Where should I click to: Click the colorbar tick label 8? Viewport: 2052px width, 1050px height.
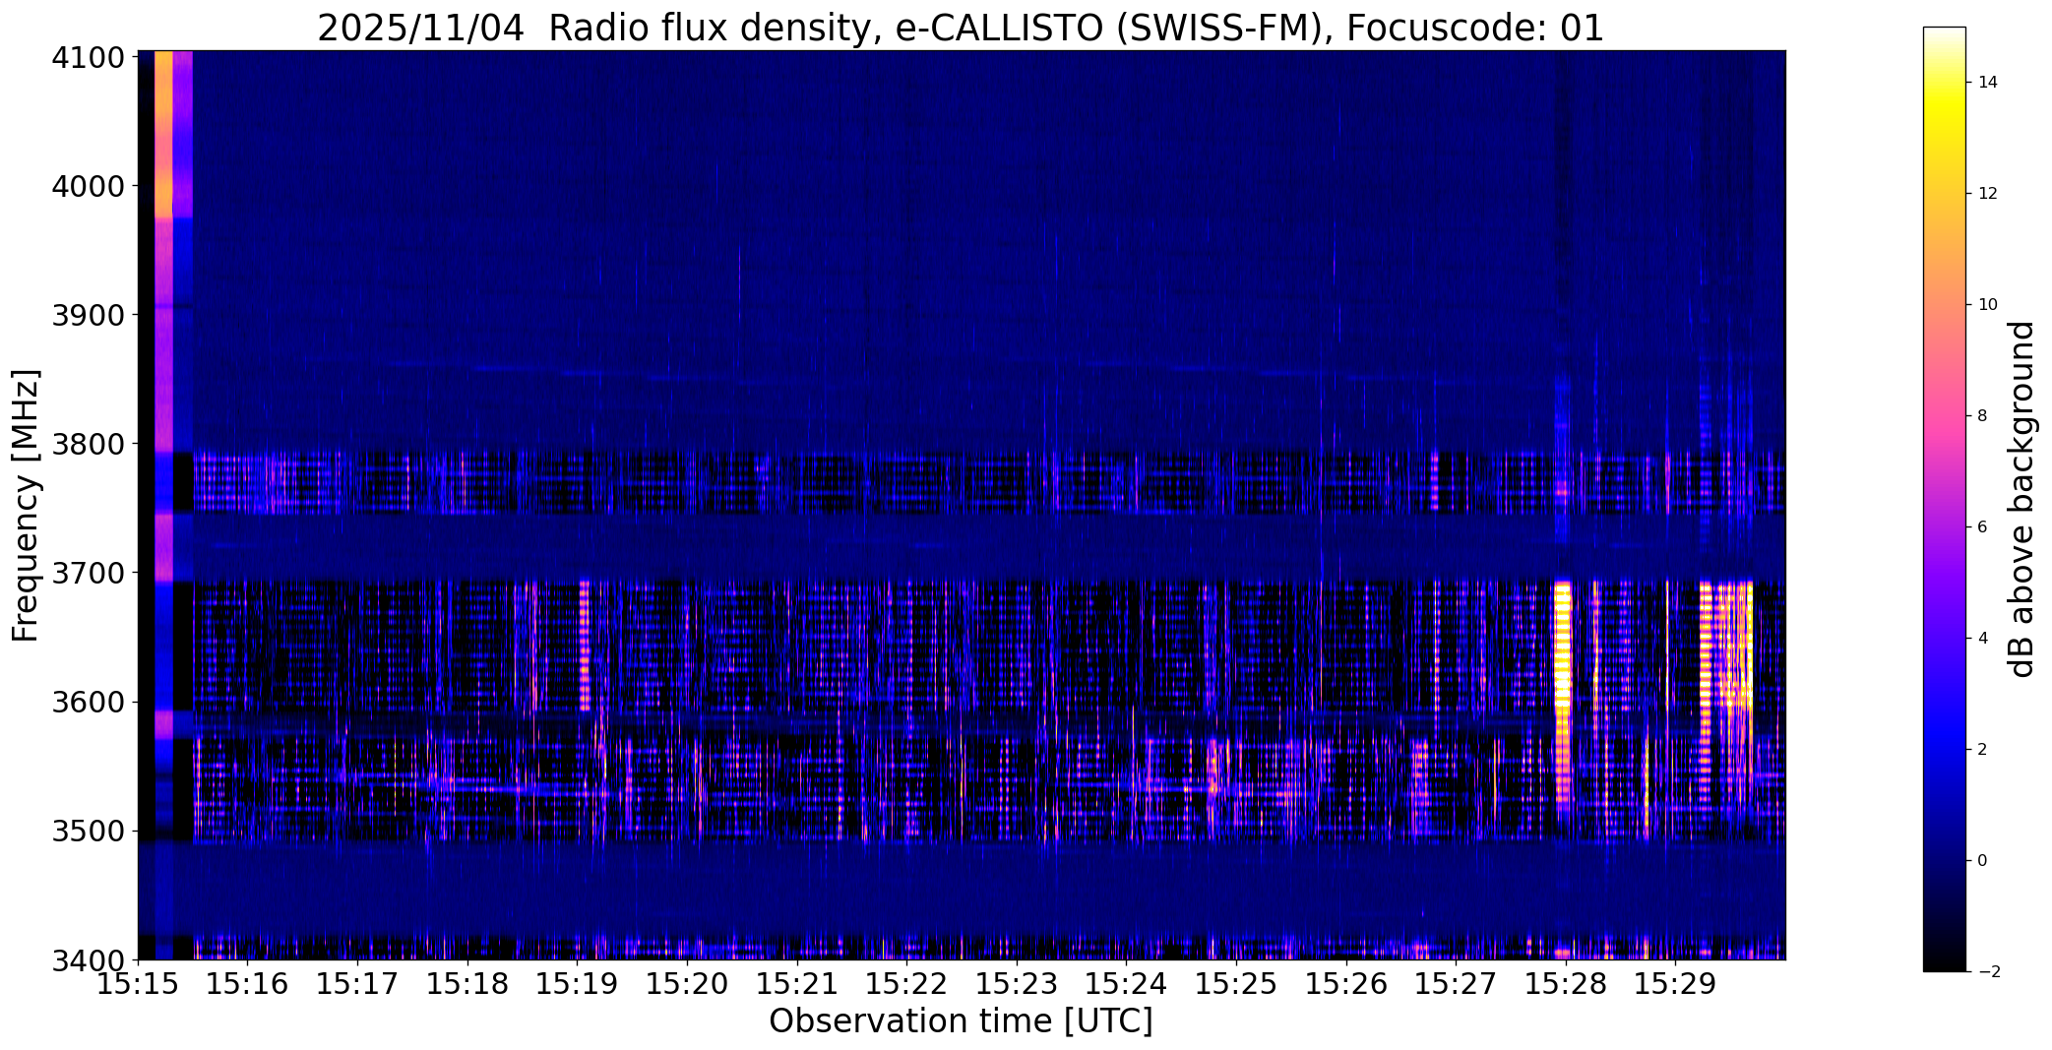pos(1982,416)
